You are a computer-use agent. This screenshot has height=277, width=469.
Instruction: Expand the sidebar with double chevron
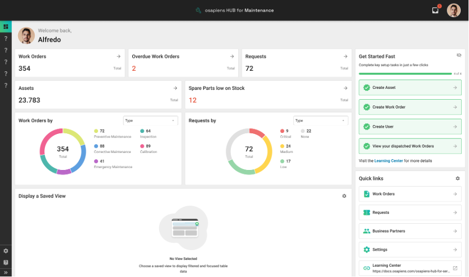point(6,272)
